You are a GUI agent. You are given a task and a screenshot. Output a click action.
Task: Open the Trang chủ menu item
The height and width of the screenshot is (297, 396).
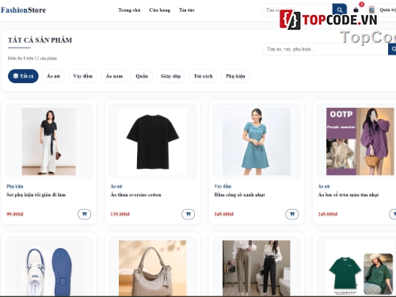pos(129,10)
